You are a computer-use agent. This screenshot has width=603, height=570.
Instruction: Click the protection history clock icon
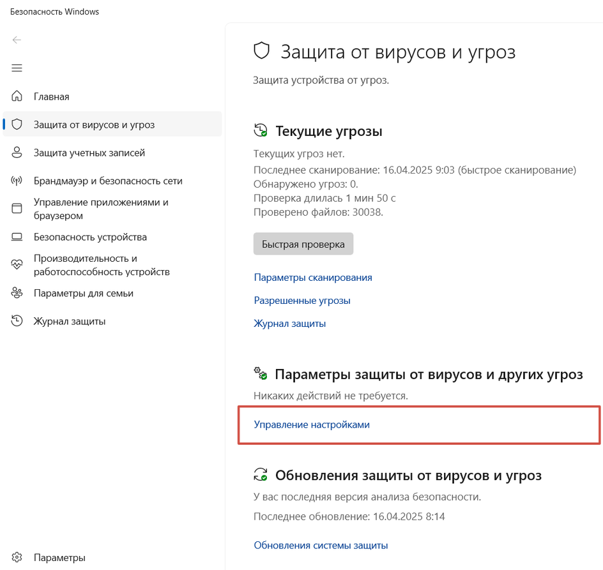click(x=17, y=321)
